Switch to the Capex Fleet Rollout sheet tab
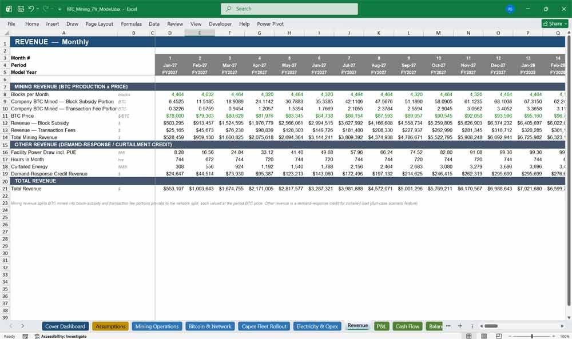The height and width of the screenshot is (339, 572). [264, 326]
